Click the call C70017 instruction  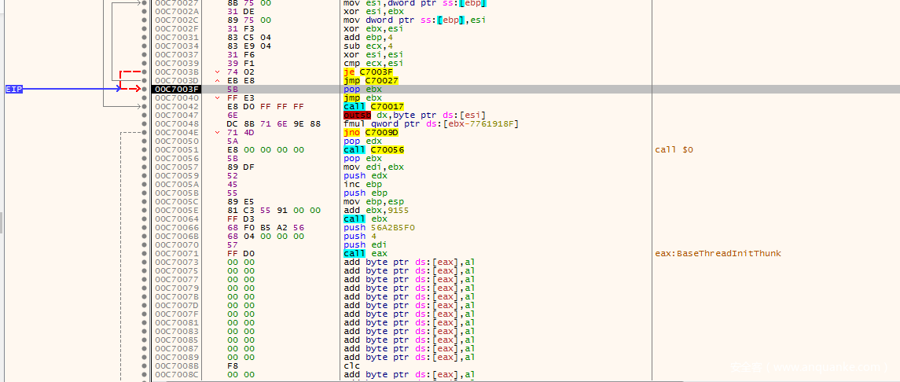click(373, 107)
